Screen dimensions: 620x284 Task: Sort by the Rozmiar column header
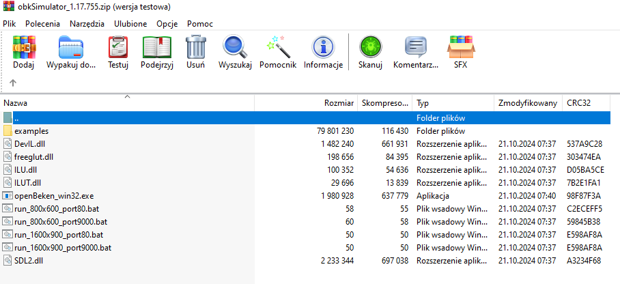pos(306,103)
